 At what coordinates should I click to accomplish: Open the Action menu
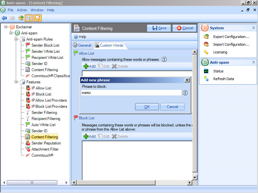22,10
